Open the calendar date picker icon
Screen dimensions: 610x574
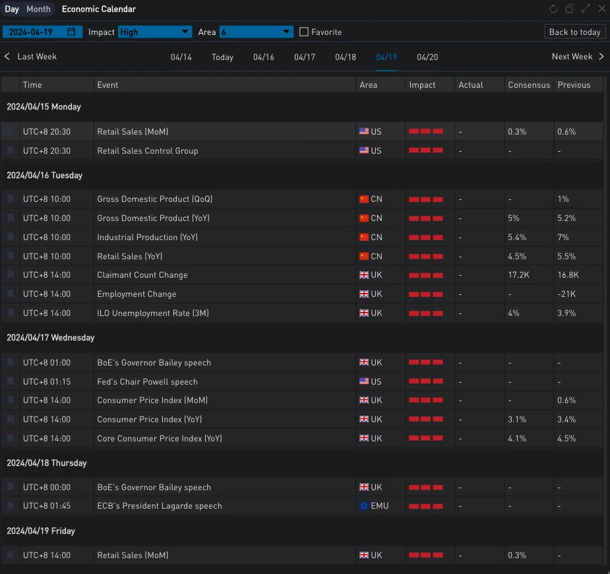(72, 32)
